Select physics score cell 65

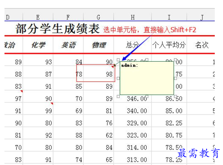tap(98, 158)
